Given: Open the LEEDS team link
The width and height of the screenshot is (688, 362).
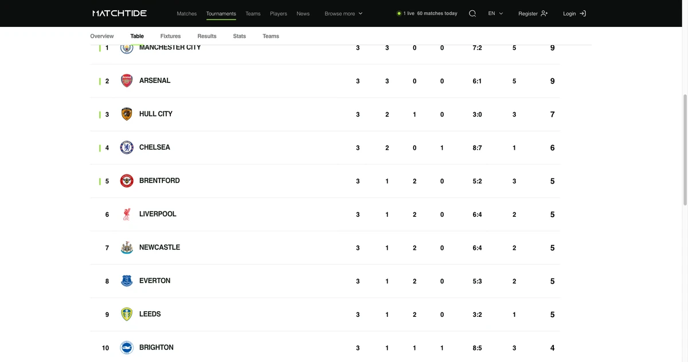Looking at the screenshot, I should click(x=150, y=314).
